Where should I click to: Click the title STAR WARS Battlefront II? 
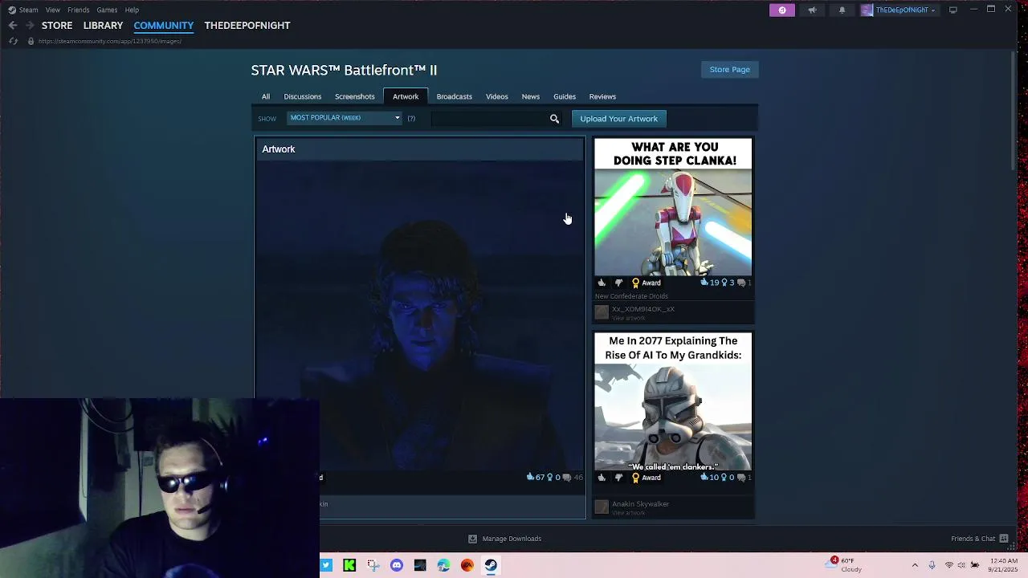click(x=344, y=70)
